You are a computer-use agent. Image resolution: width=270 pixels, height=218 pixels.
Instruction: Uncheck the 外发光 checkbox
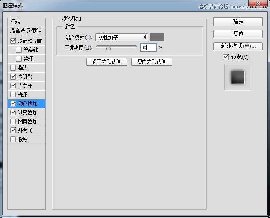[13, 130]
